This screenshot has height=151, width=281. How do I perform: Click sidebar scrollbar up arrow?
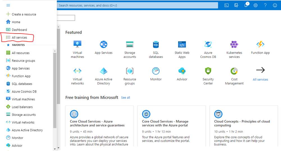click(55, 51)
